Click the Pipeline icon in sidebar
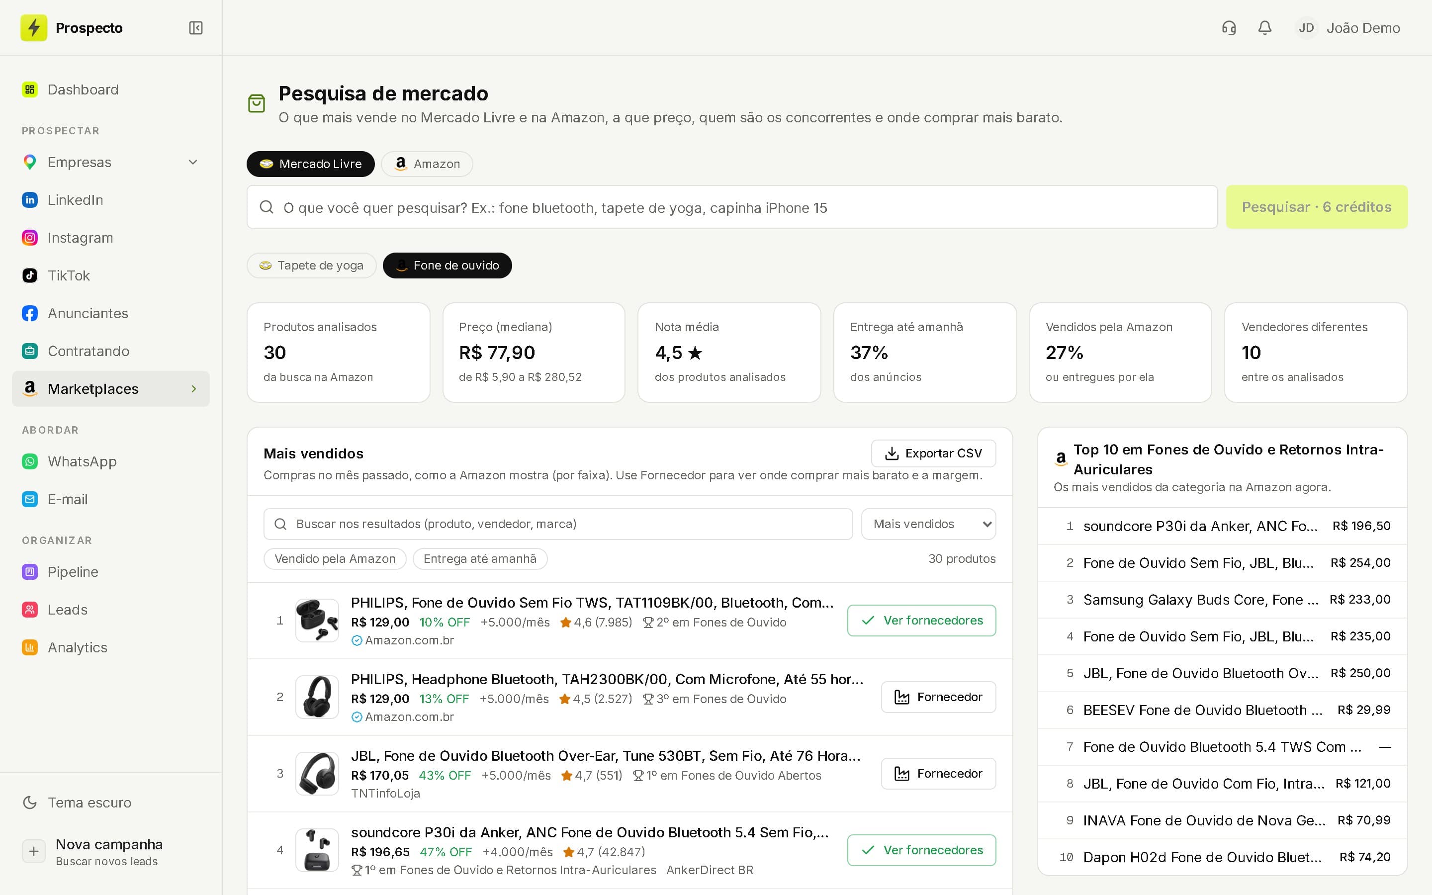Screen dimensions: 1432x895 pyautogui.click(x=30, y=572)
